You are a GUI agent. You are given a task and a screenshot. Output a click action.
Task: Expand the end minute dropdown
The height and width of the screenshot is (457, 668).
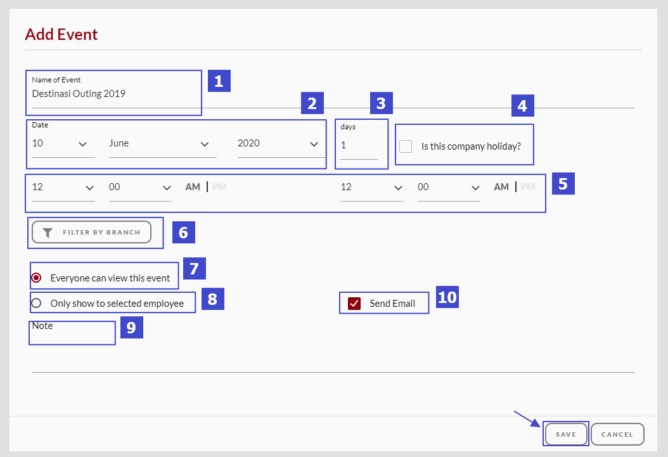(x=449, y=188)
